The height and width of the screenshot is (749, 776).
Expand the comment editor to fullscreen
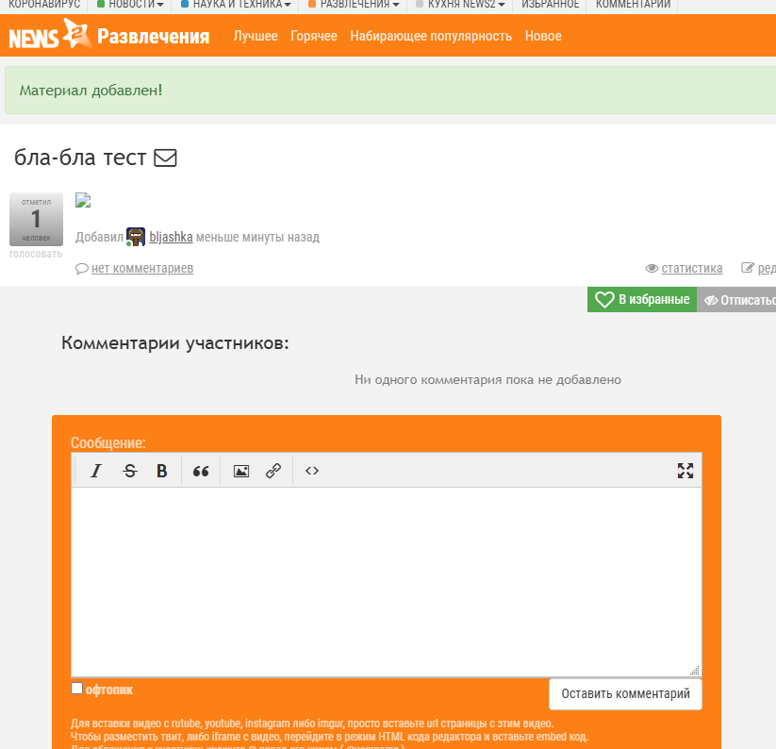[x=685, y=471]
